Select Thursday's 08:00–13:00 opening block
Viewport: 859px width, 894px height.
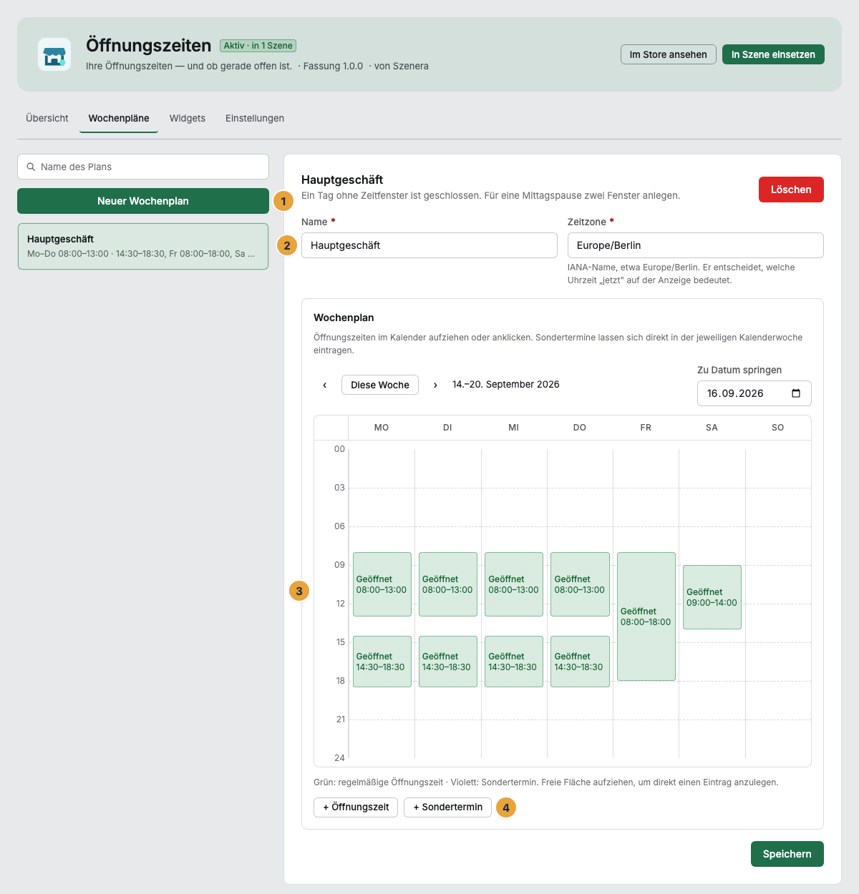580,584
